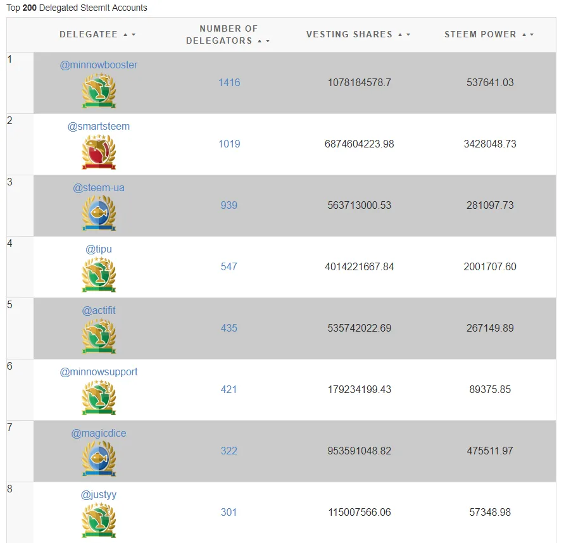Image resolution: width=571 pixels, height=543 pixels.
Task: View the 939 delegators of steem-ua
Action: click(229, 205)
